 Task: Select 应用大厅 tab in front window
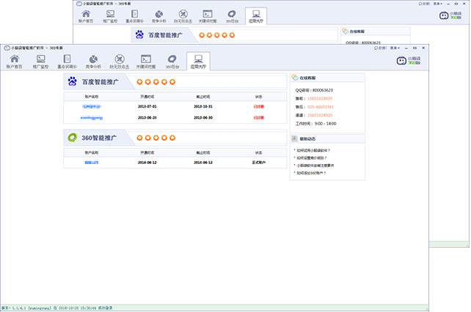[x=198, y=61]
